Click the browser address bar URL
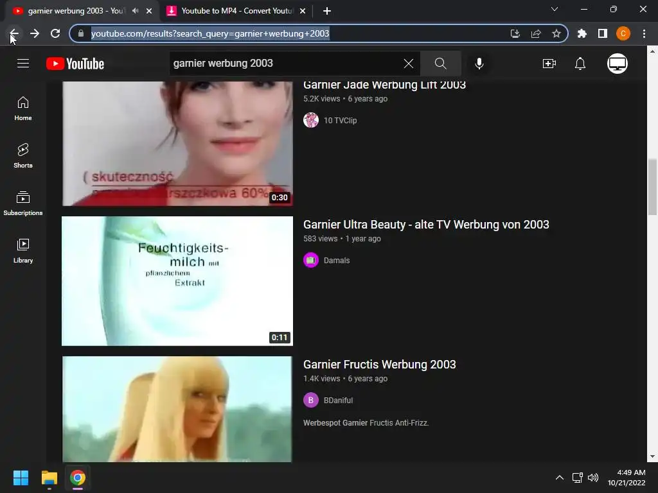 click(x=210, y=33)
